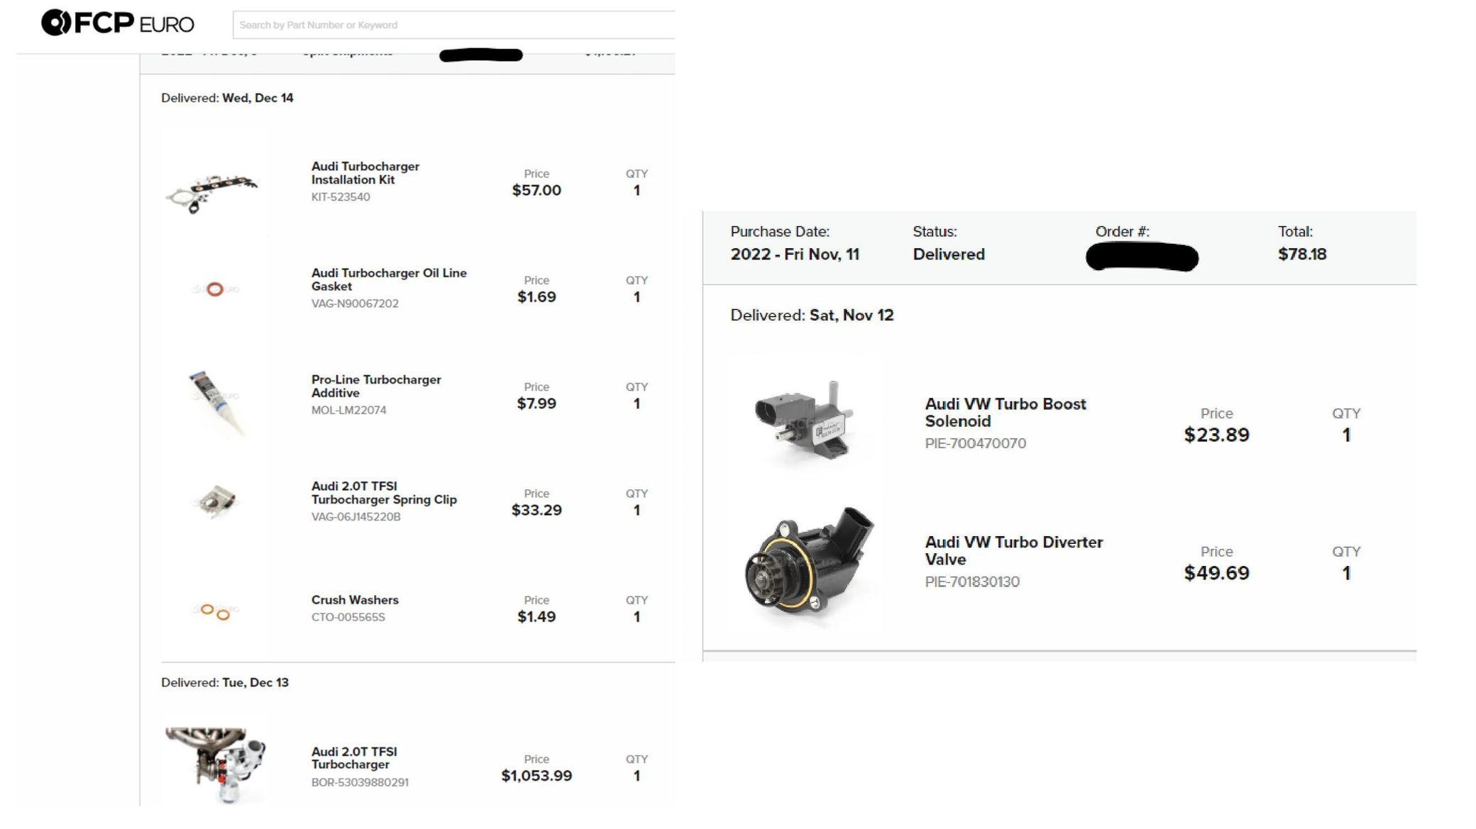Open Audi Turbocharger Oil Line Gasket link

click(x=389, y=279)
